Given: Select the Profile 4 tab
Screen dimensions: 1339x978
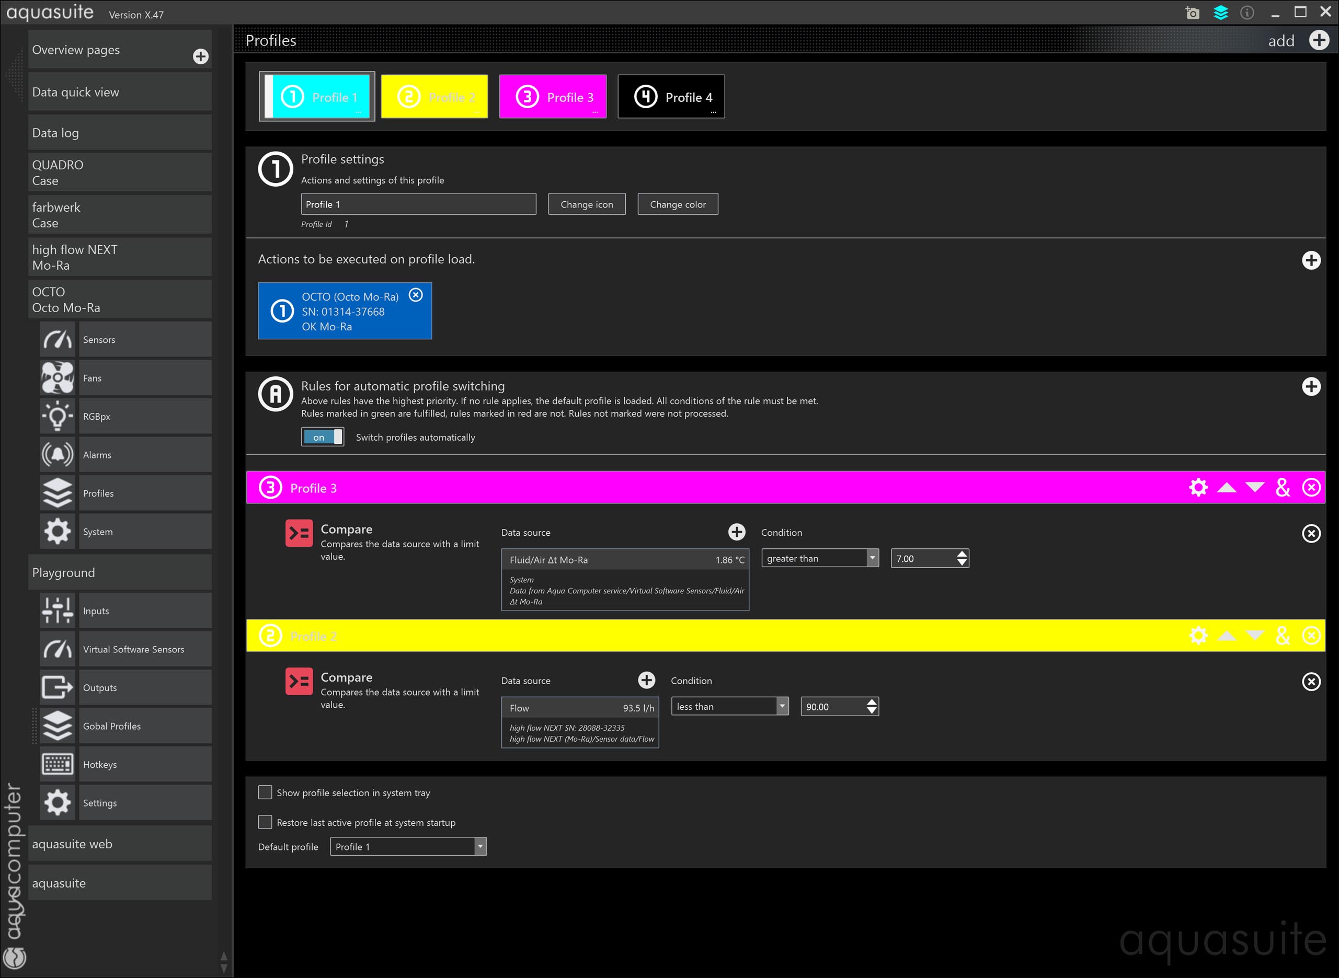Looking at the screenshot, I should 671,97.
